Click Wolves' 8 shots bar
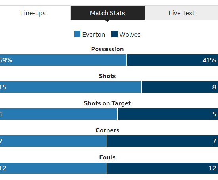218x180 pixels. pyautogui.click(x=180, y=87)
